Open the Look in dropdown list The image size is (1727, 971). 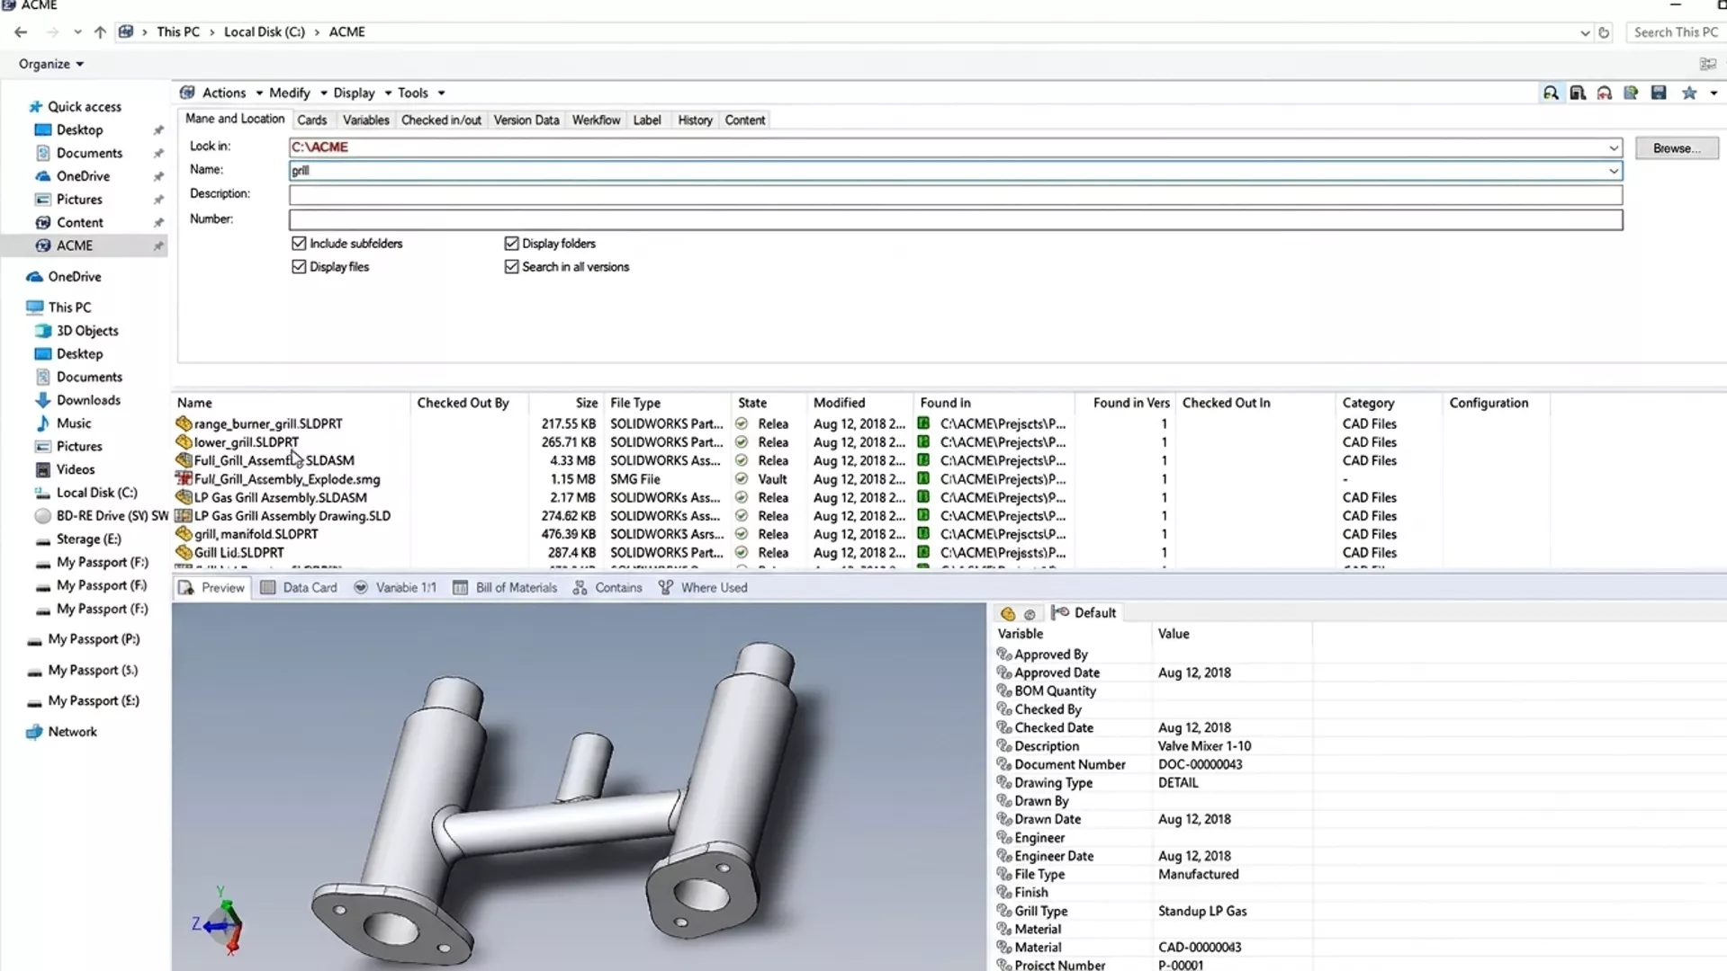(x=1613, y=147)
